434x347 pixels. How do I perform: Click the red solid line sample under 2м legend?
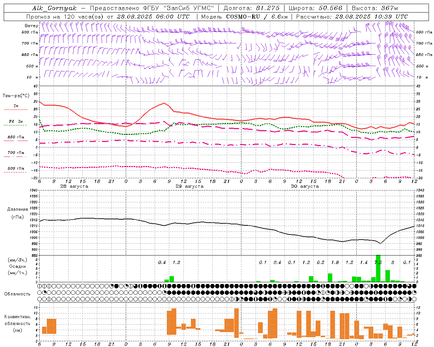point(16,110)
